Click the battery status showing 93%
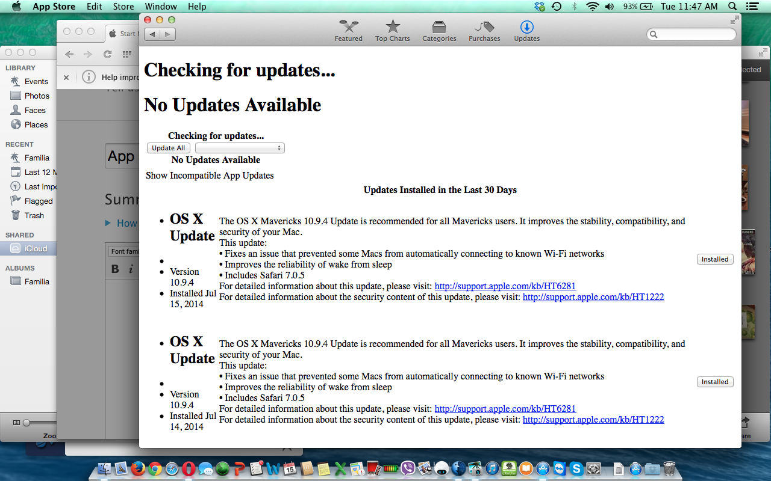Image resolution: width=771 pixels, height=481 pixels. pos(638,7)
